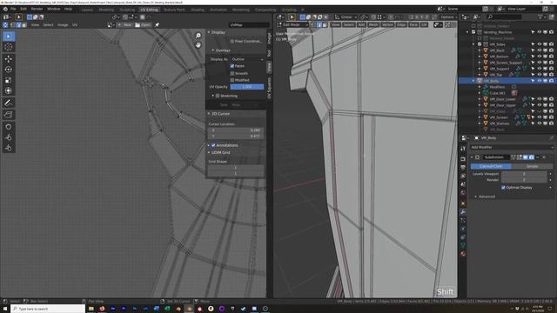Choose the Rotate tool in UV editor
The height and width of the screenshot is (313, 557).
(x=9, y=70)
